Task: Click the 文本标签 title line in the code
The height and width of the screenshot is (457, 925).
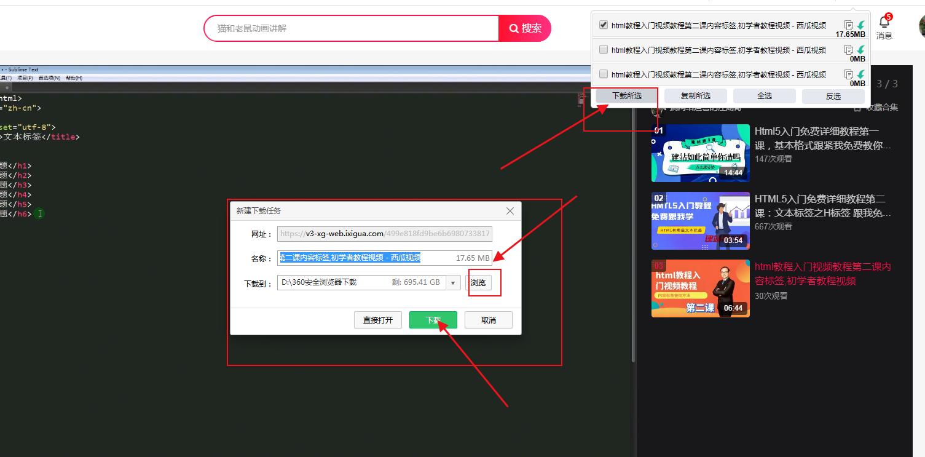Action: [40, 137]
